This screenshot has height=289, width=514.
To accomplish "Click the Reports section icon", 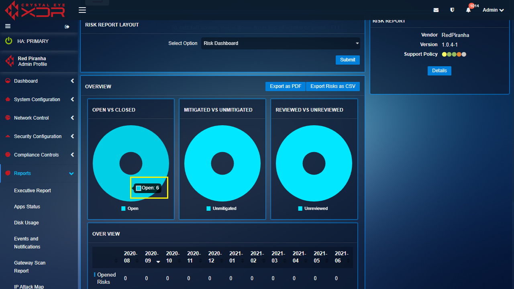I will point(8,173).
